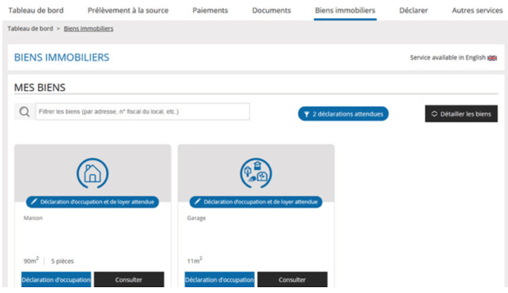This screenshot has width=508, height=293.
Task: Start 'Déclaration d'occupation' for the Maison
Action: (56, 280)
